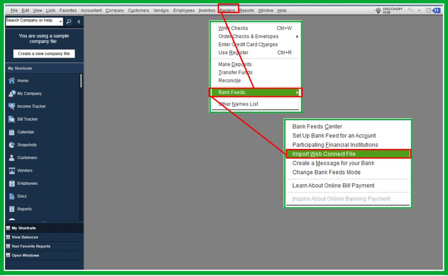Expand the Bank Feeds submenu arrow
Screen dimensions: 448x276
click(297, 93)
